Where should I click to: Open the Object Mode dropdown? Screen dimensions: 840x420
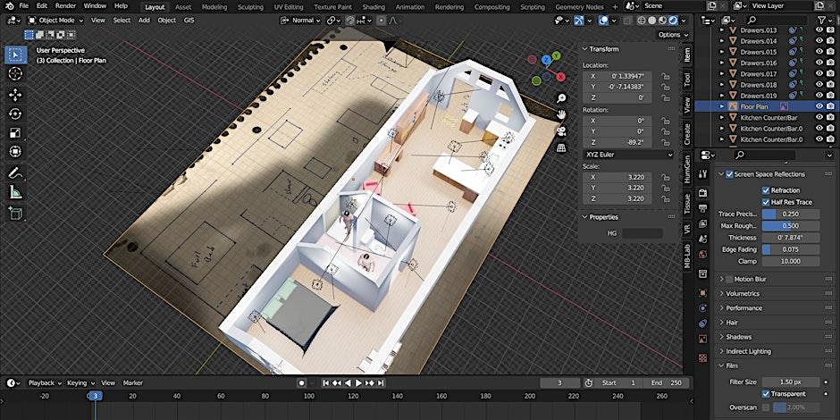[x=55, y=20]
